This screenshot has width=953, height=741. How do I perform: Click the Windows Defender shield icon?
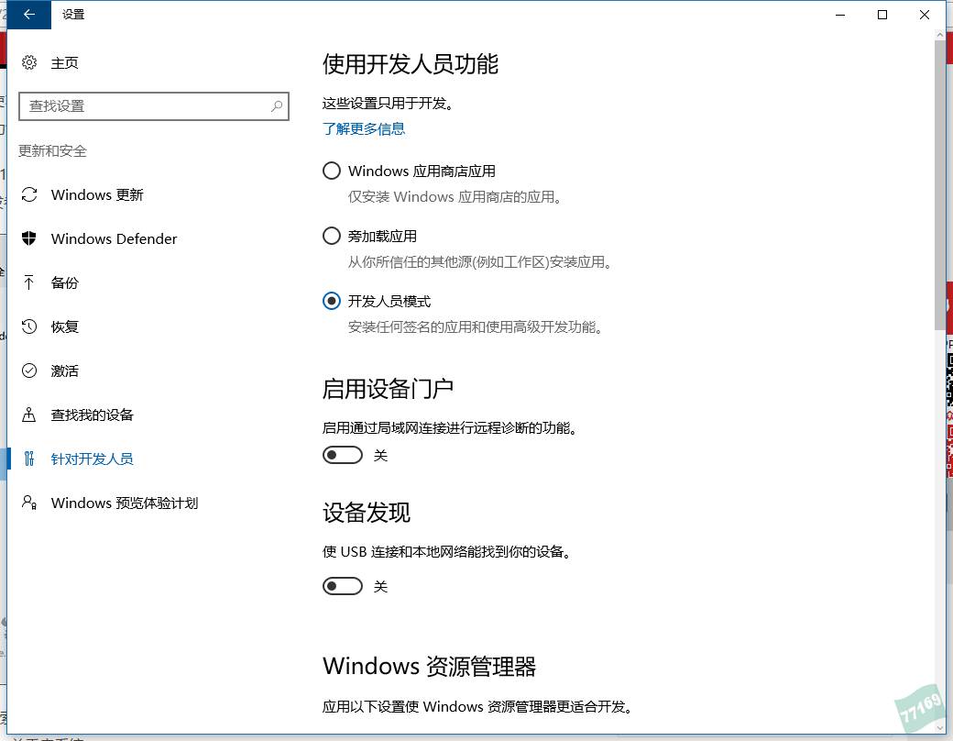[29, 238]
